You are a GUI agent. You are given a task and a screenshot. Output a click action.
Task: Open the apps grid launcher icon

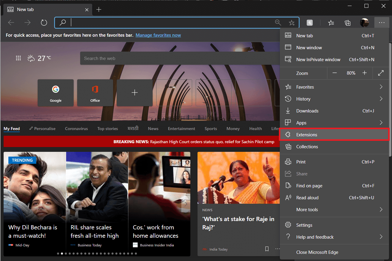(x=19, y=58)
